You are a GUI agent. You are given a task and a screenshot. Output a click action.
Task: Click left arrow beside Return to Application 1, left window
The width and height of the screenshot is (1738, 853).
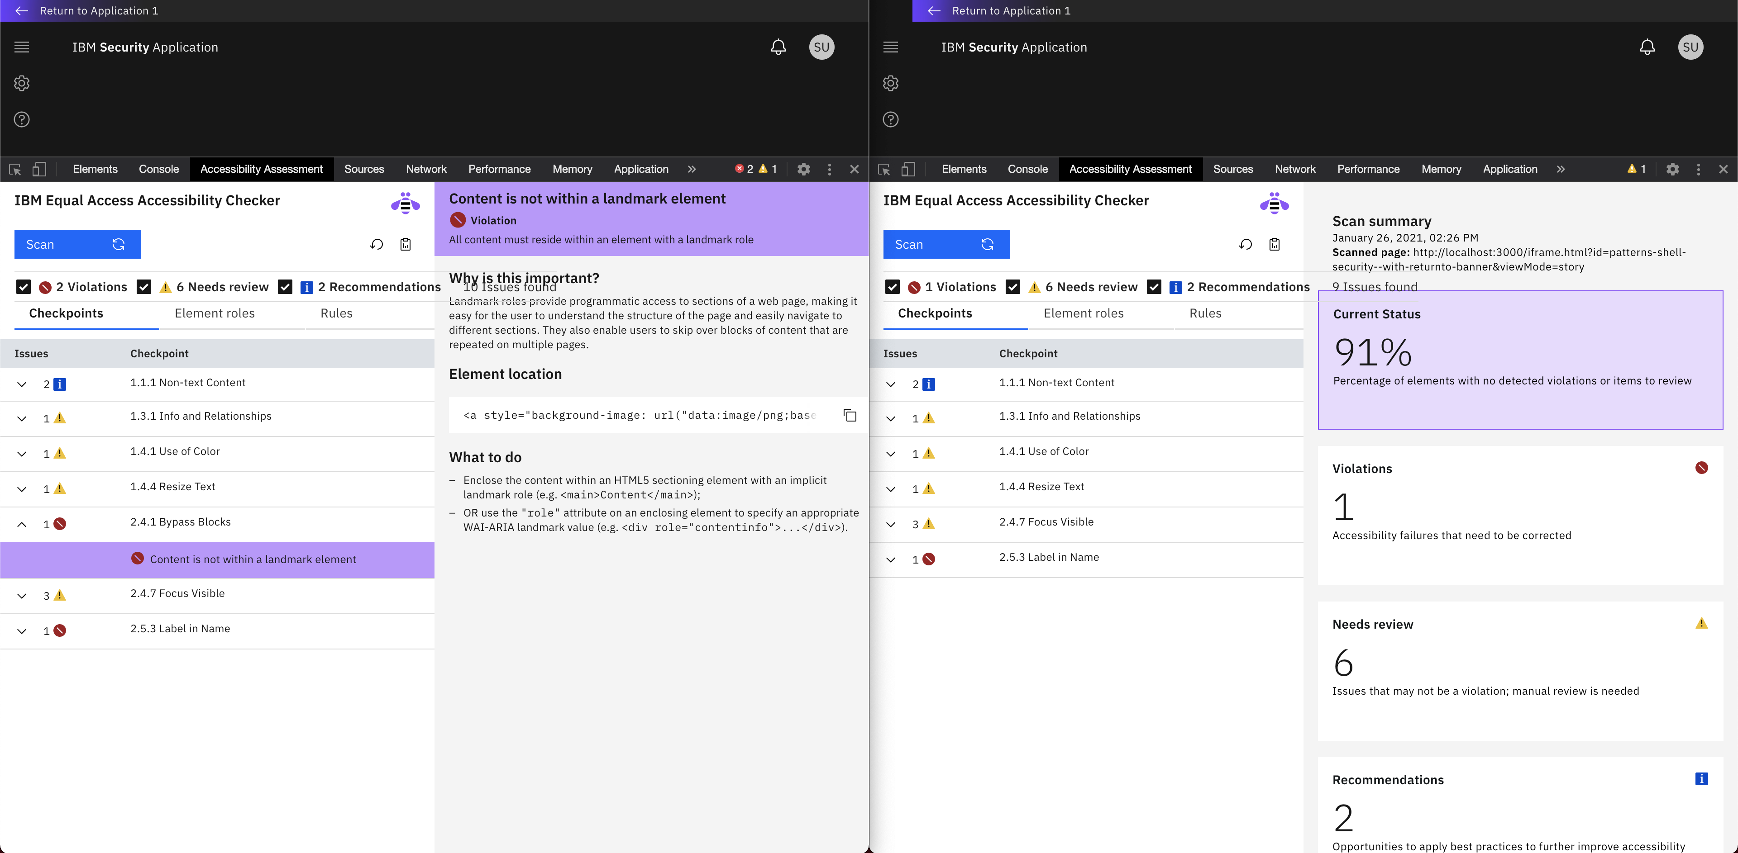22,11
